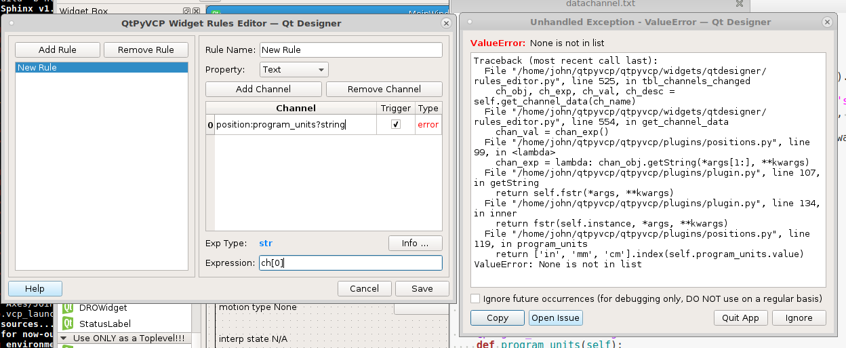
Task: Click inside the traceback text area
Action: [x=647, y=170]
